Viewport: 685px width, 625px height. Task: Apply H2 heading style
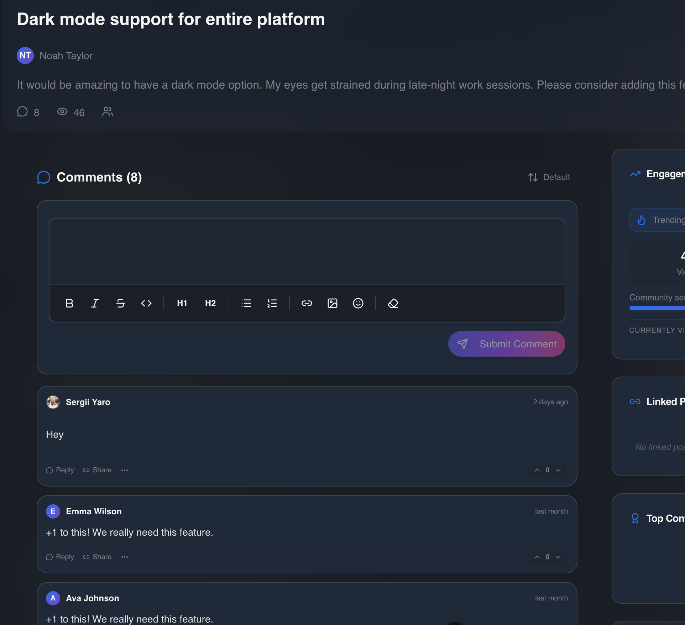click(x=210, y=303)
